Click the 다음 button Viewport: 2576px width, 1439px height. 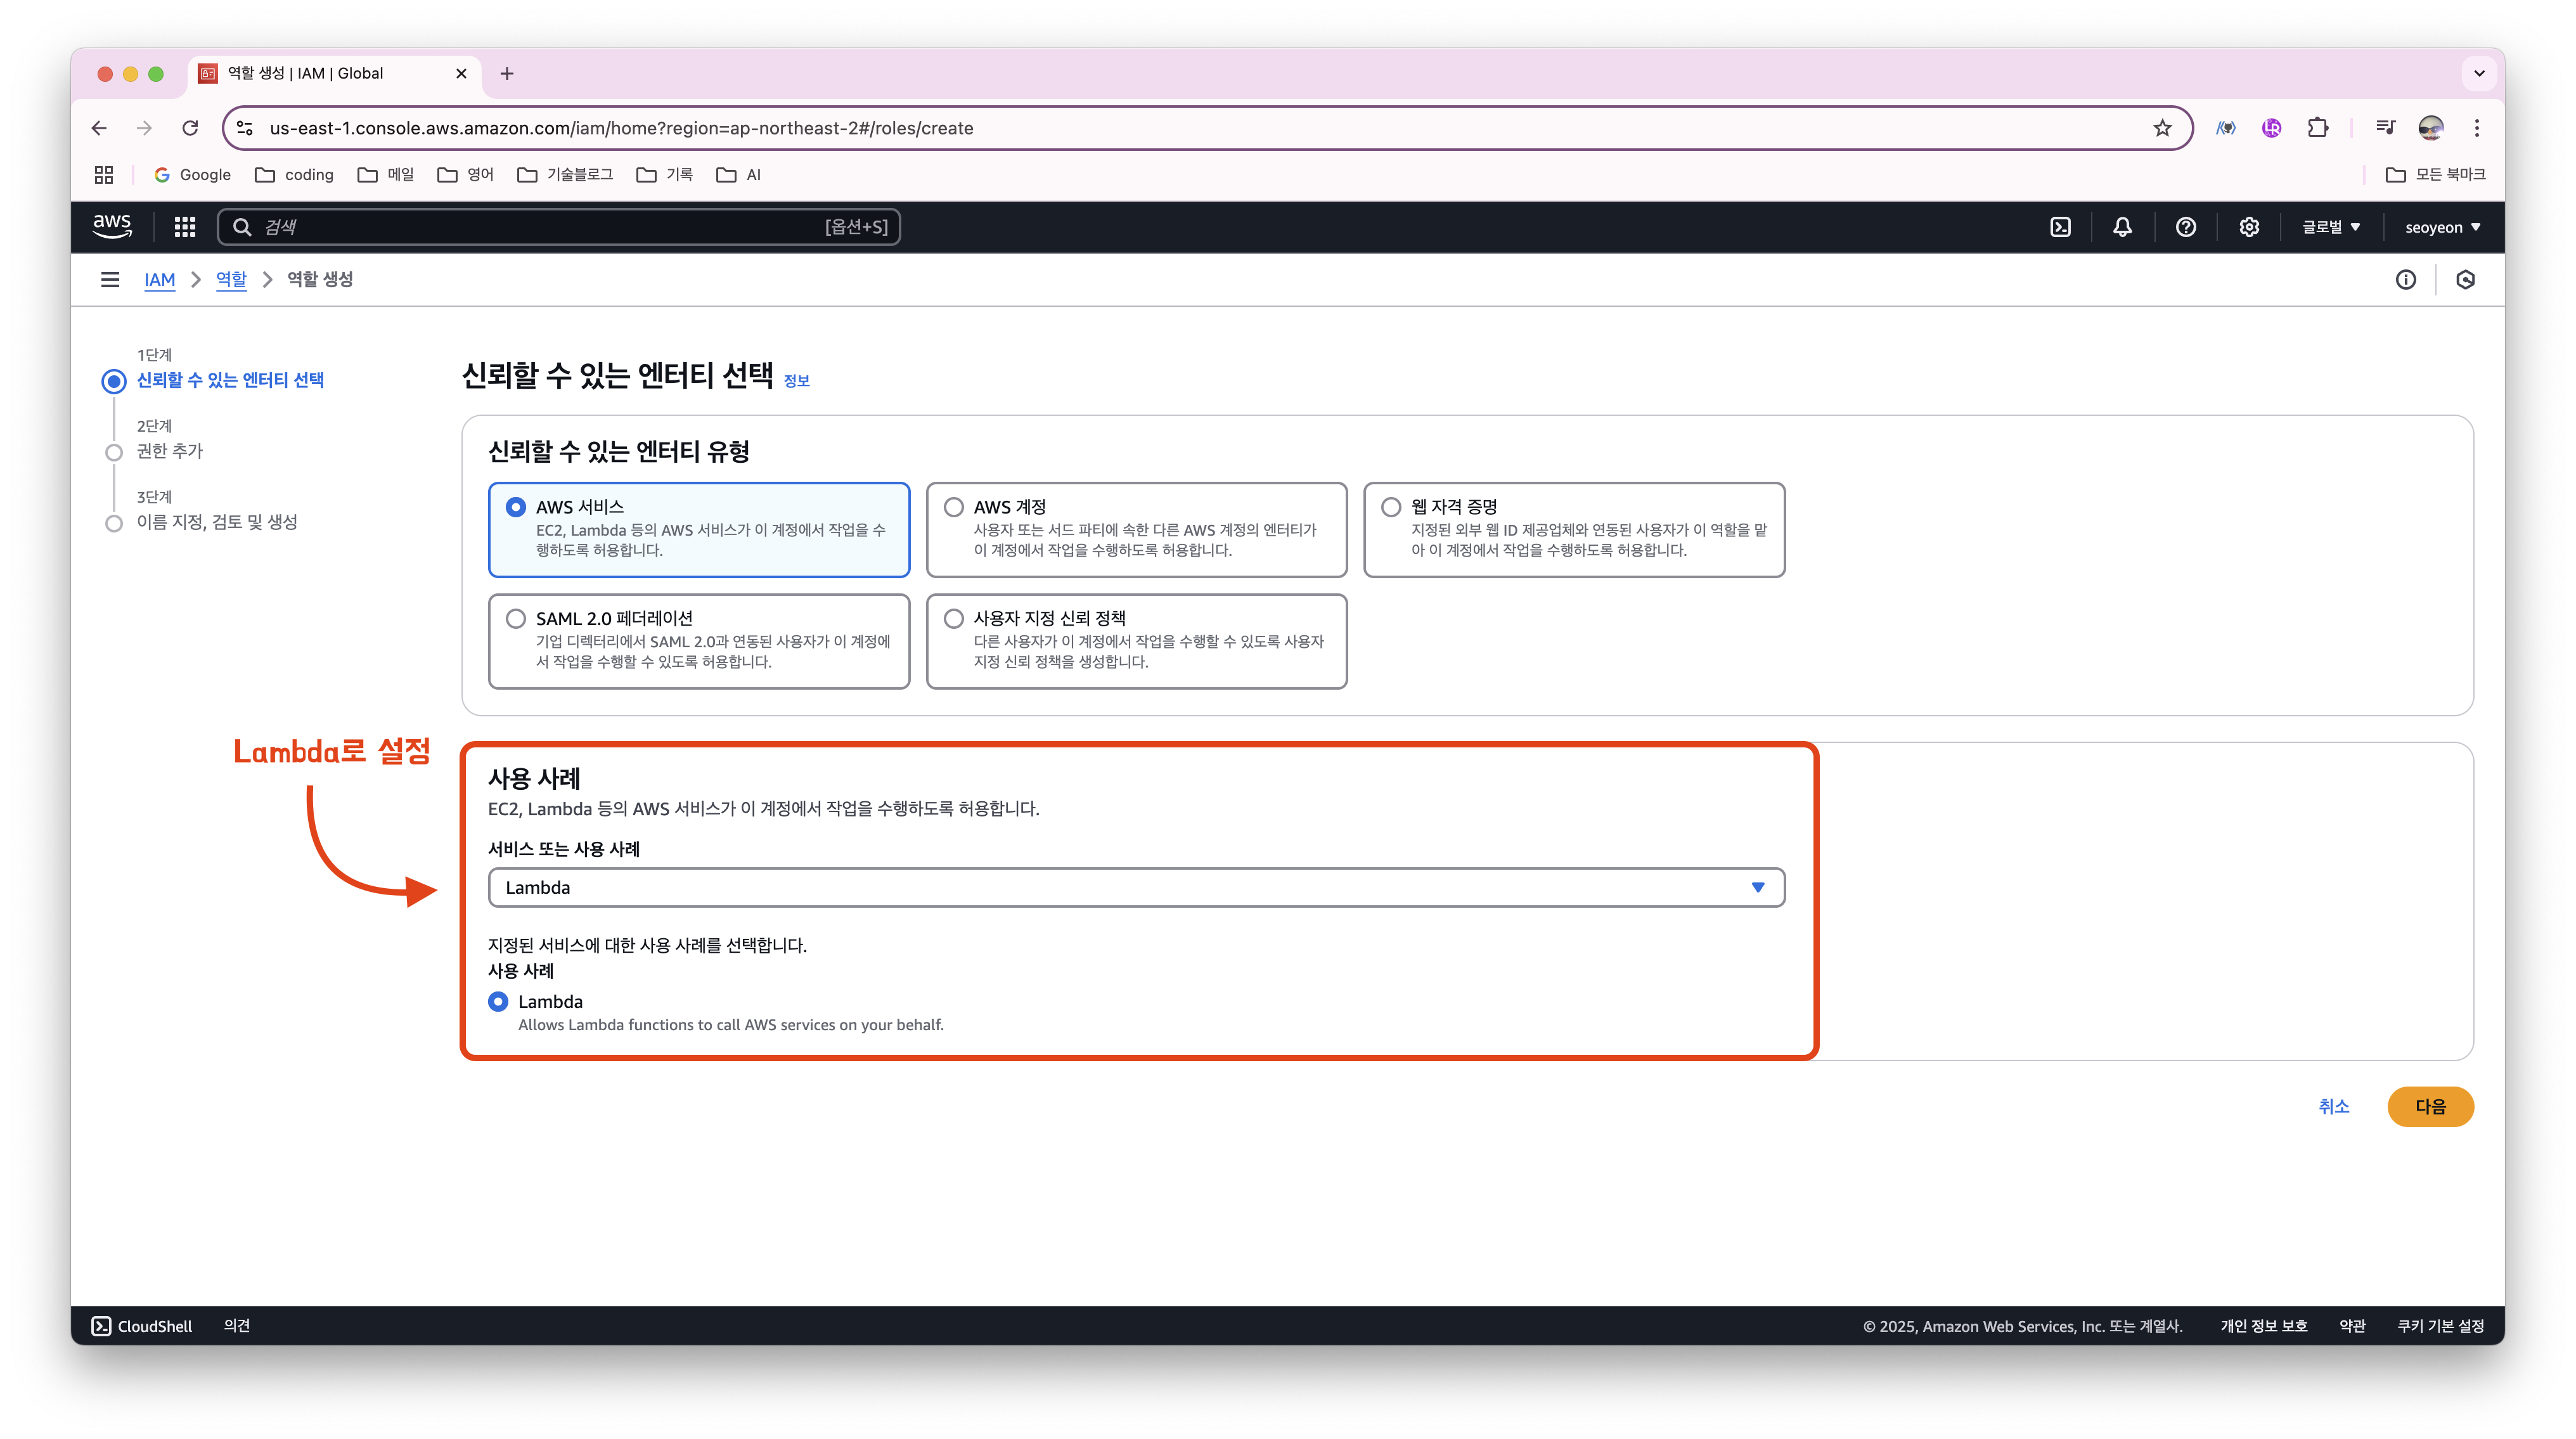coord(2429,1107)
